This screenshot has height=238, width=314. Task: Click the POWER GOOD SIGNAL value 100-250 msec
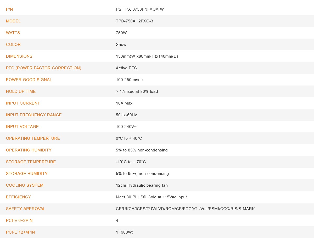coord(129,80)
